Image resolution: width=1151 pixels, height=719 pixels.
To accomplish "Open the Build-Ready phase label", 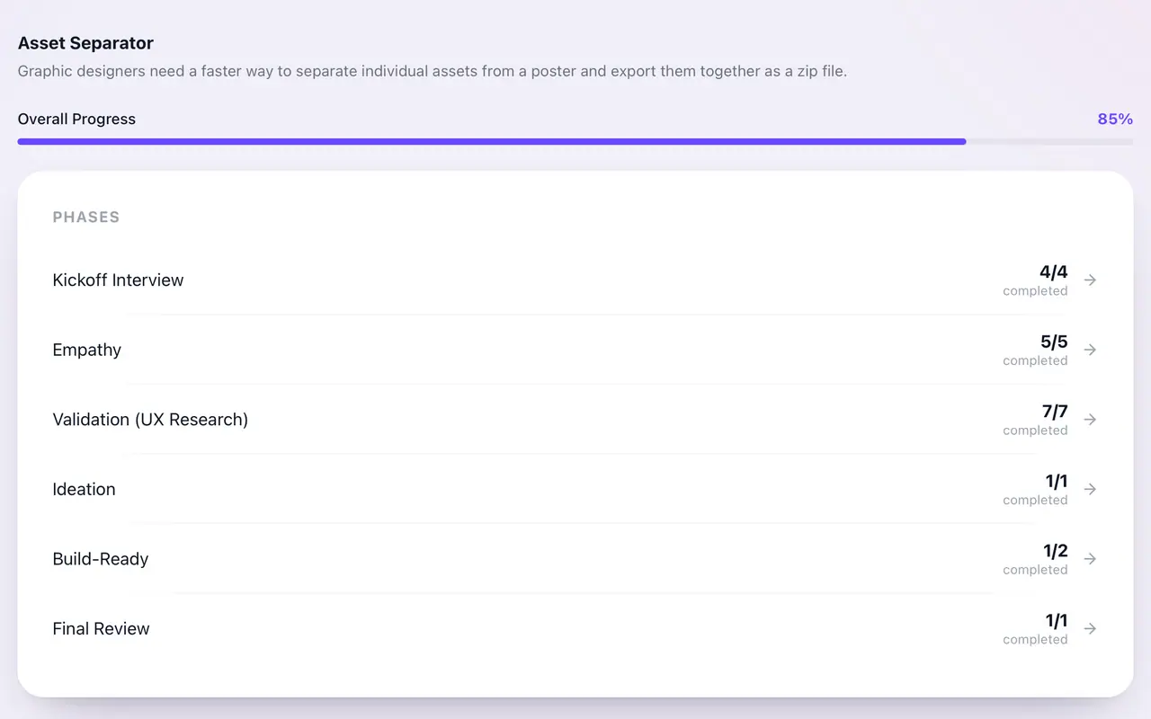I will [101, 559].
